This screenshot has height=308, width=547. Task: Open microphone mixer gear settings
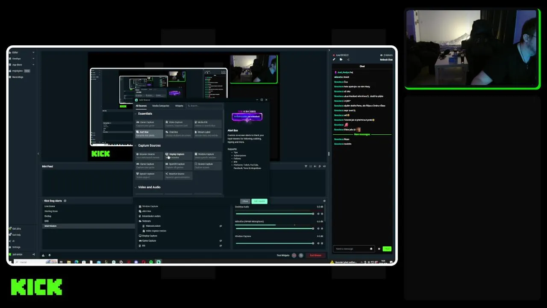(x=322, y=228)
